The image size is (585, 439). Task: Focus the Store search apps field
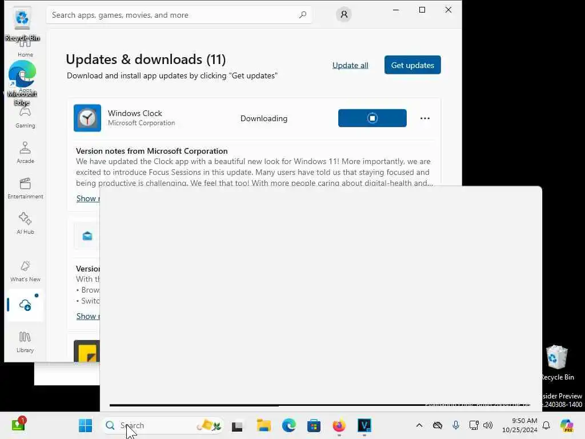pyautogui.click(x=179, y=15)
